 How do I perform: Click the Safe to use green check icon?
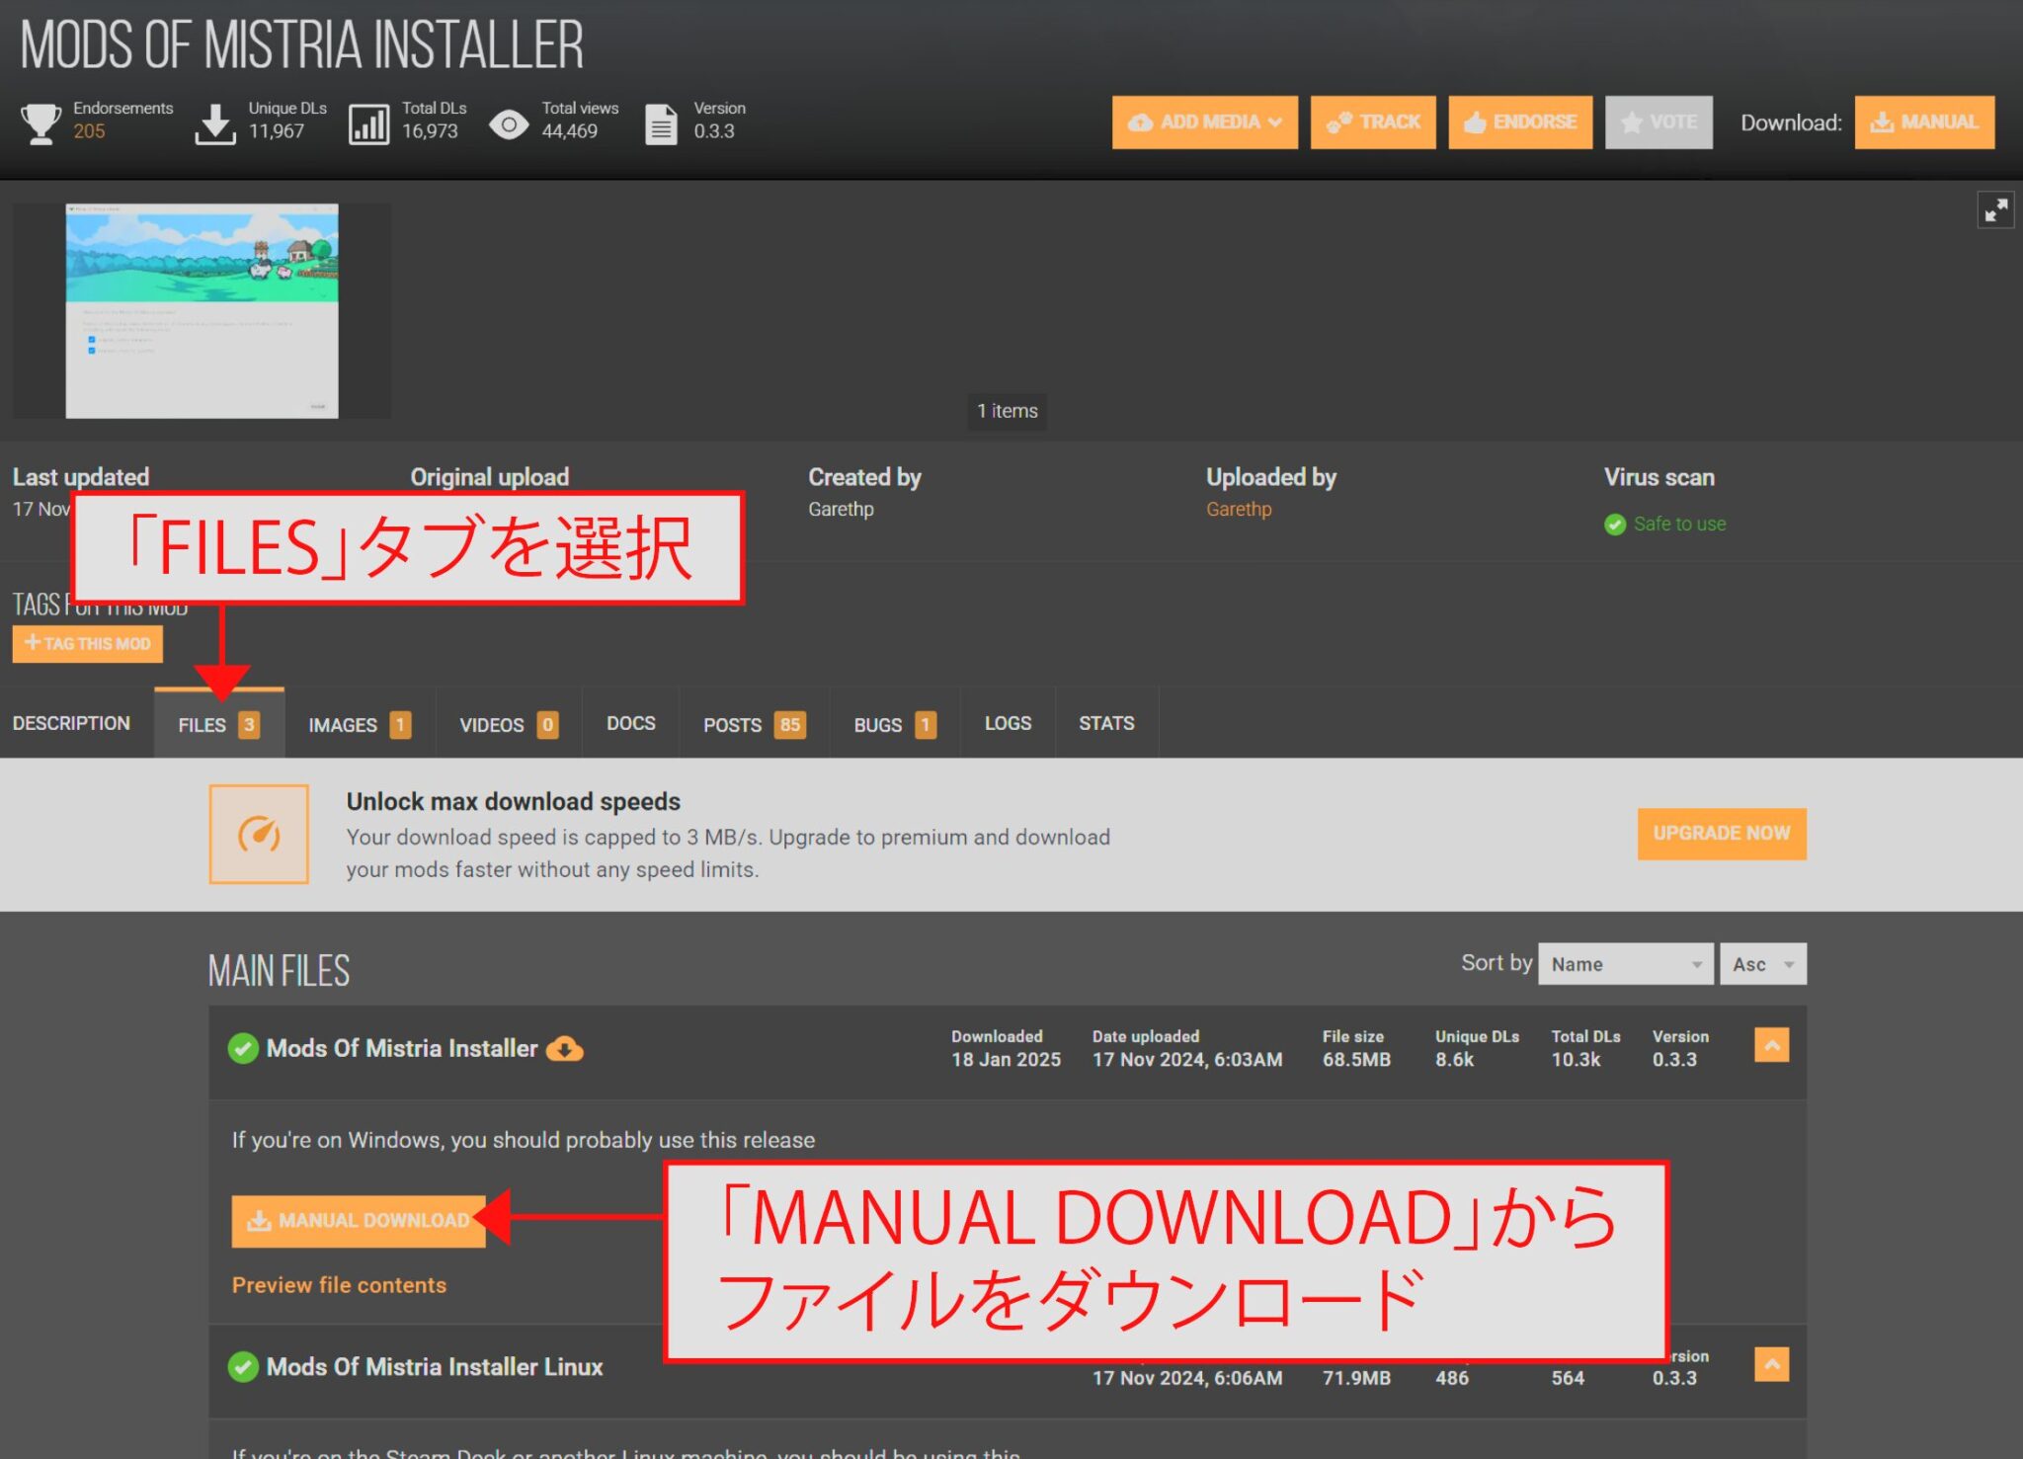(1616, 524)
